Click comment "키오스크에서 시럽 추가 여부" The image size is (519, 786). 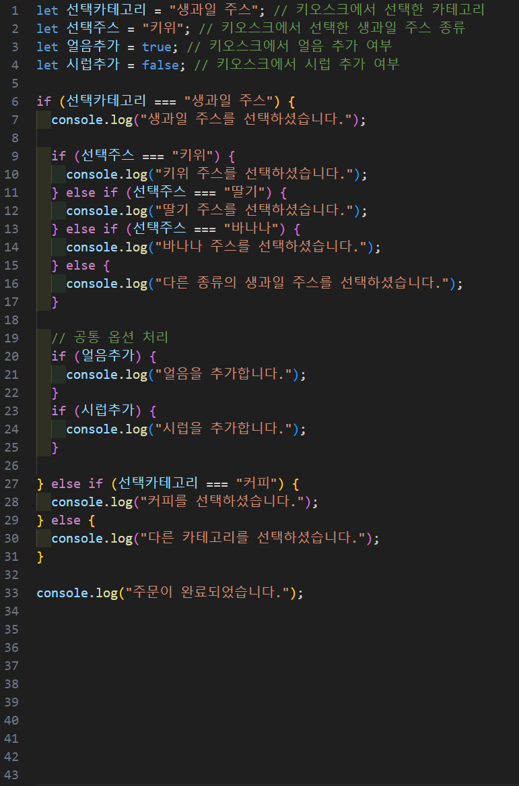(308, 65)
